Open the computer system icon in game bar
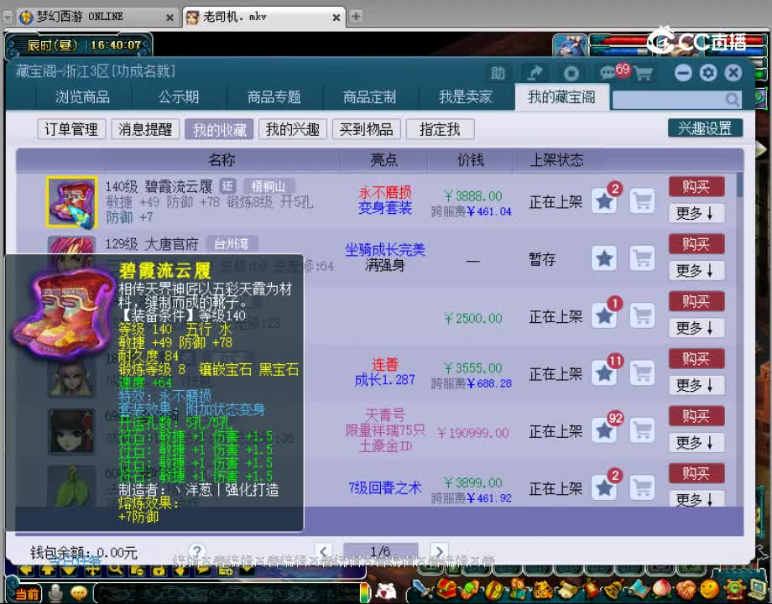This screenshot has height=604, width=772. click(x=758, y=589)
